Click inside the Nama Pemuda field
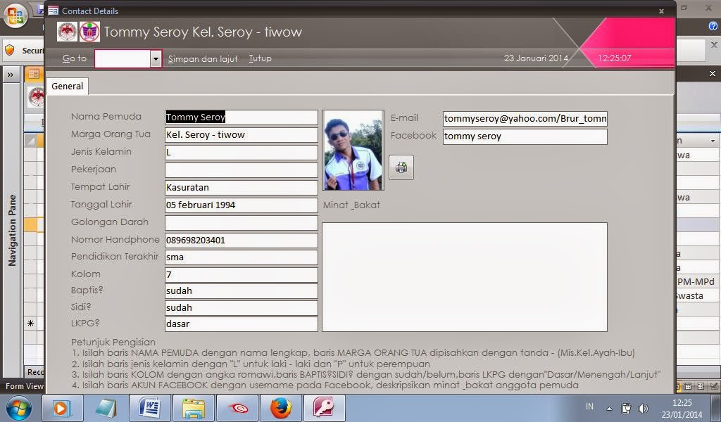Image resolution: width=721 pixels, height=422 pixels. tap(241, 117)
